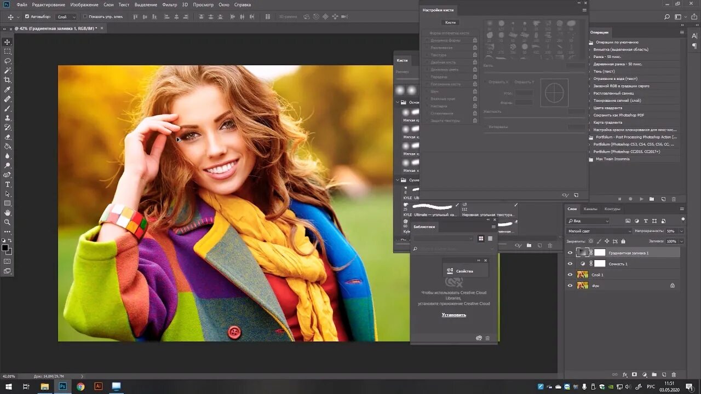Delete action using the Actions trash icon
Viewport: 701px width, 394px height.
(x=674, y=199)
